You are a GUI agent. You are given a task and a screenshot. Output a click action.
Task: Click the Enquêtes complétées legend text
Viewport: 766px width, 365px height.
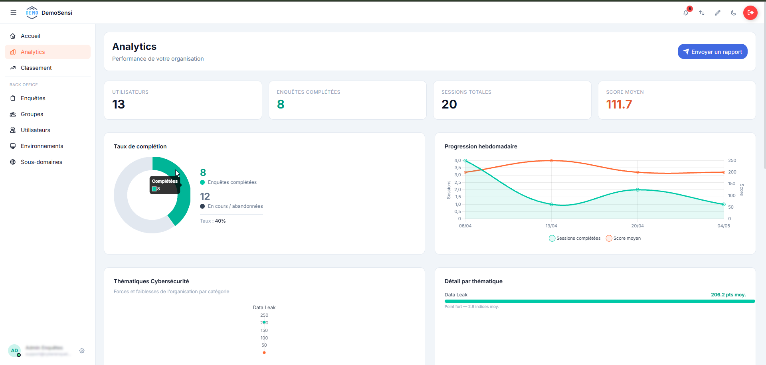click(232, 182)
